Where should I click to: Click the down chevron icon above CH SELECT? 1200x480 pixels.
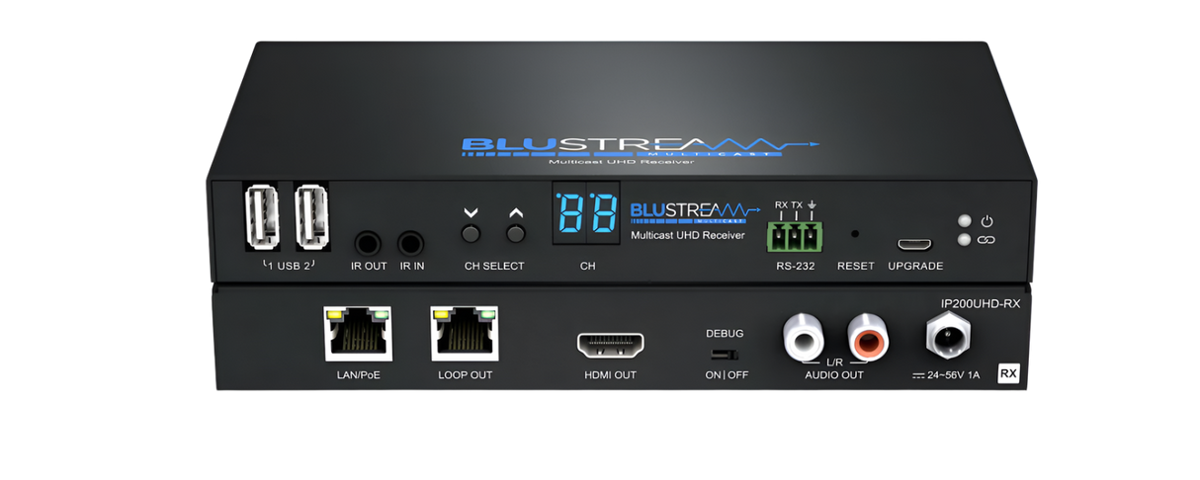pos(471,212)
